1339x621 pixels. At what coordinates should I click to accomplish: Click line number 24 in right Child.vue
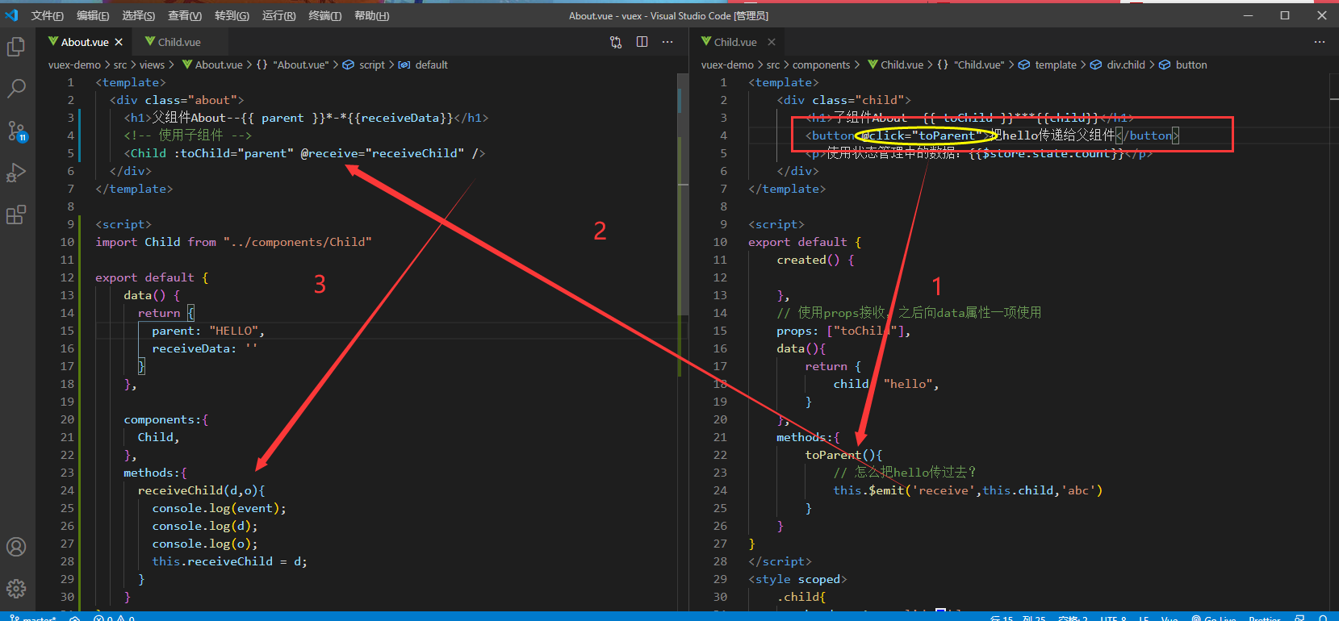click(720, 490)
